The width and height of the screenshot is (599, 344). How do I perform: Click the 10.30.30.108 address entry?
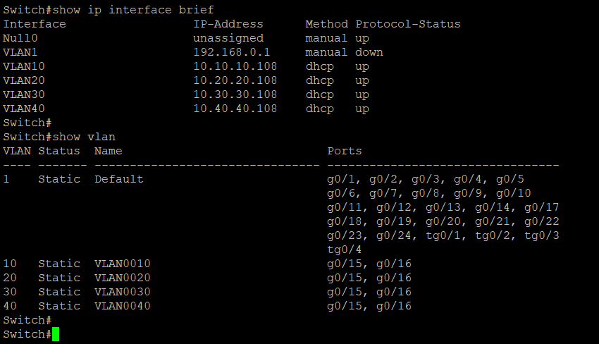(235, 94)
